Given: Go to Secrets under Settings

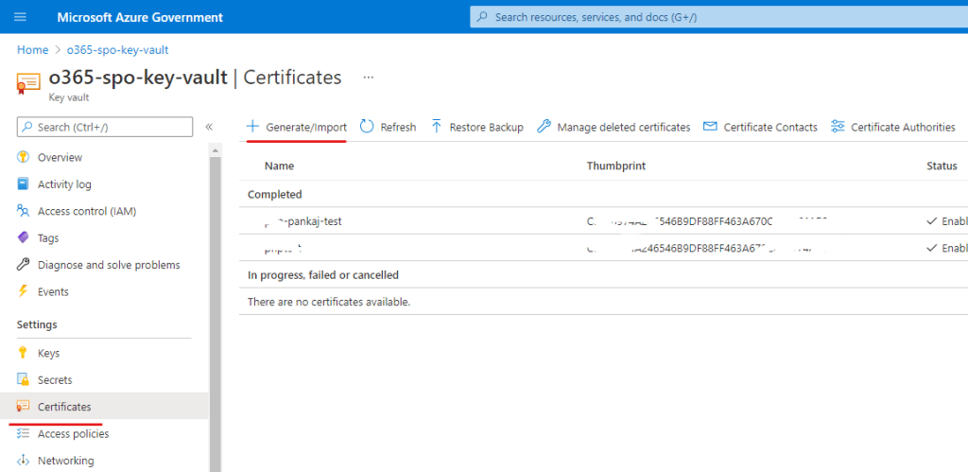Looking at the screenshot, I should coord(55,380).
